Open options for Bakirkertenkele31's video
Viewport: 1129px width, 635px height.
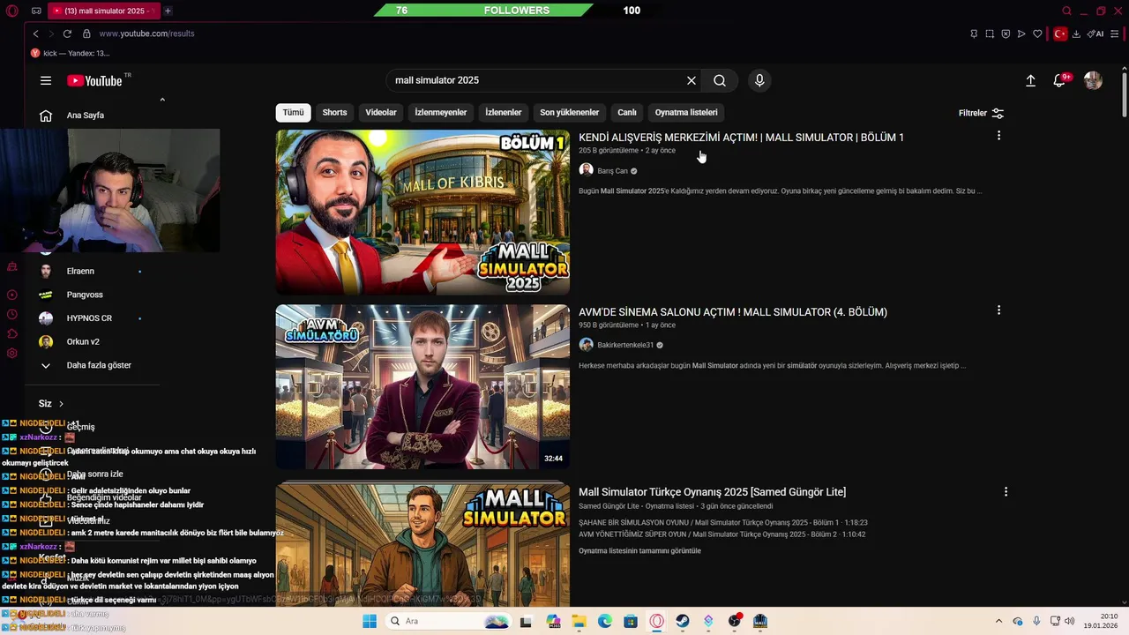click(x=998, y=310)
